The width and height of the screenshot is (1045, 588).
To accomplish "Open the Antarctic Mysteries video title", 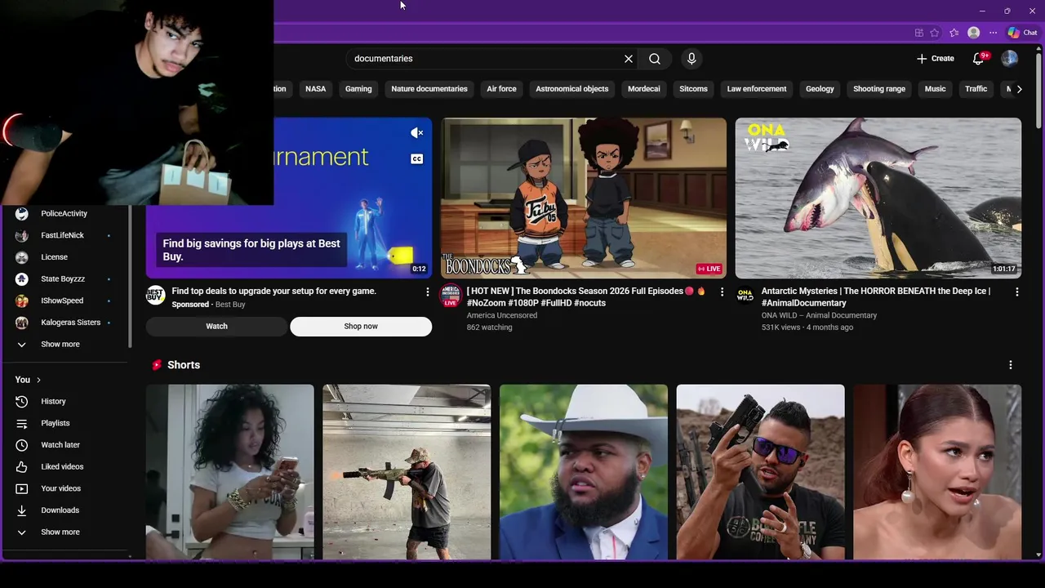I will point(876,296).
